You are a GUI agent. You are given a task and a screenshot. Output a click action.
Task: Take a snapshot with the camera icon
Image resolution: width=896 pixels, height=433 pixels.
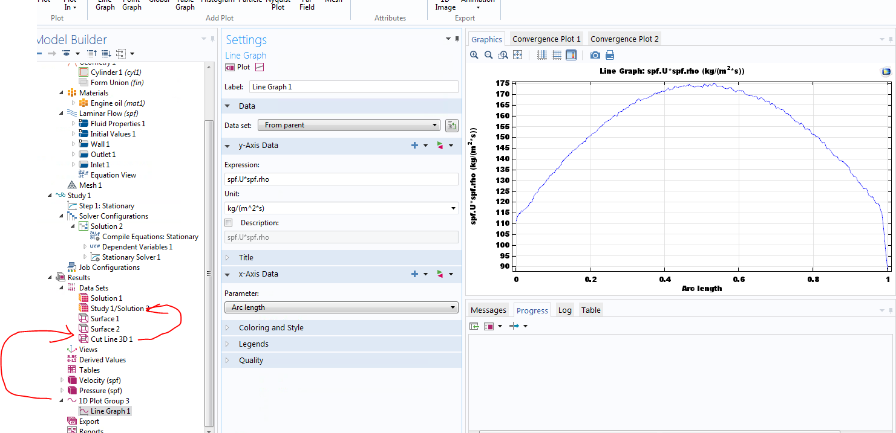click(x=595, y=55)
